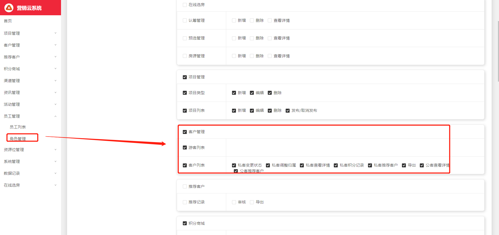Image resolution: width=499 pixels, height=235 pixels.
Task: Check the 在线选房 group checkbox
Action: point(185,5)
